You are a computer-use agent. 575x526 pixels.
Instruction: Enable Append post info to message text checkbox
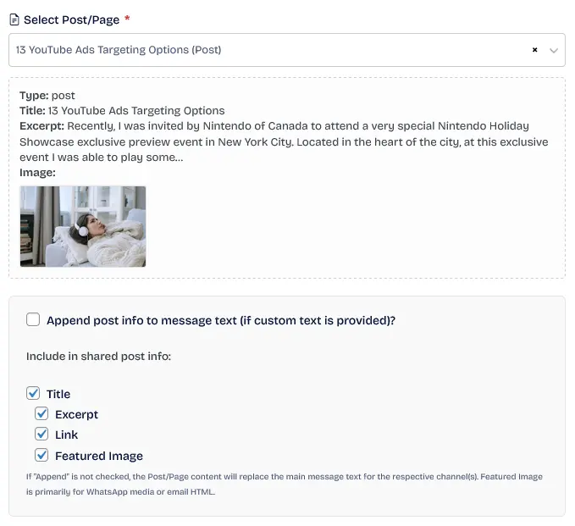[33, 319]
